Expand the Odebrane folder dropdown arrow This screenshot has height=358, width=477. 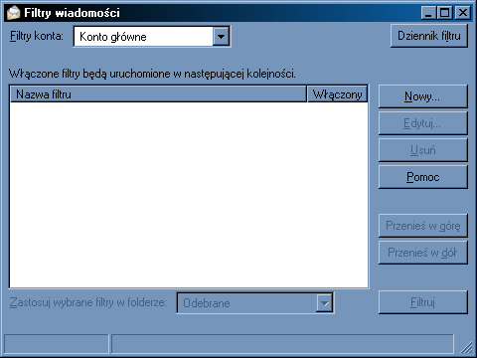(x=324, y=303)
